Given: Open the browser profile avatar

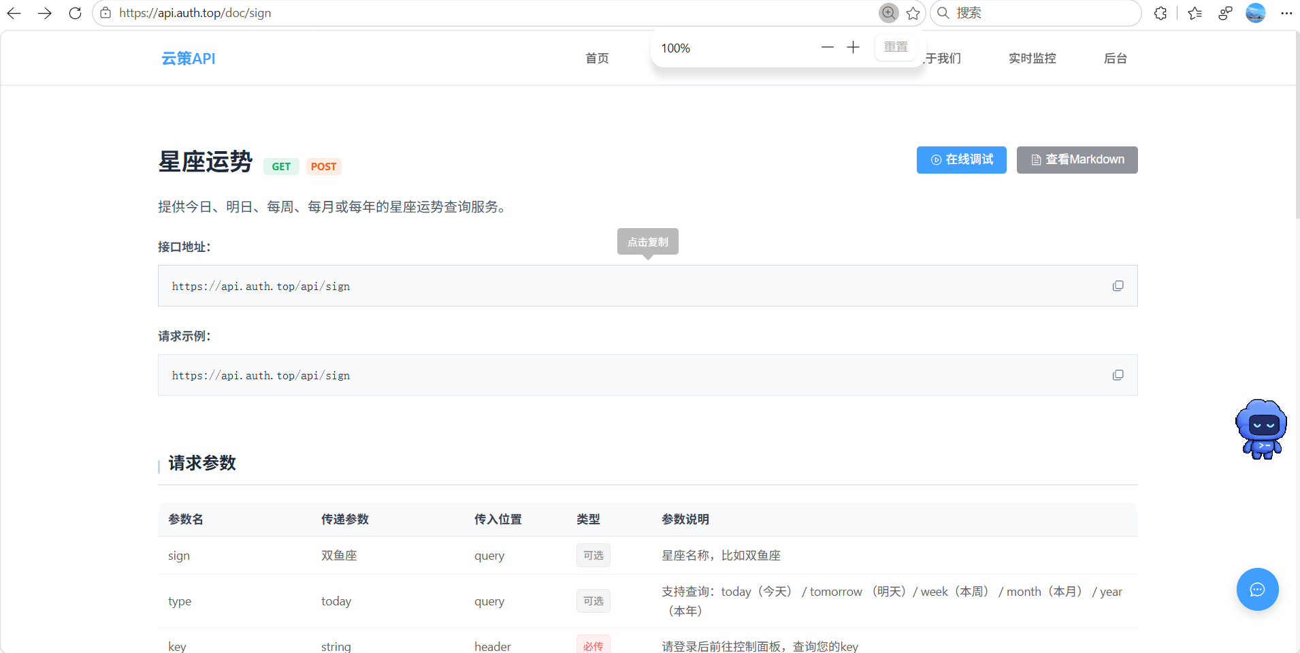Looking at the screenshot, I should [1255, 13].
